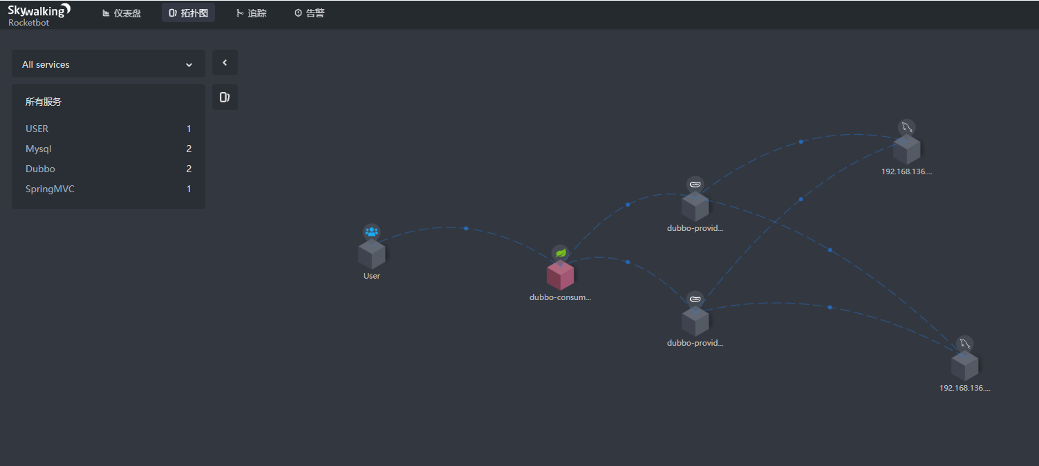Click the count 1 in the USER row
This screenshot has width=1039, height=466.
point(189,129)
